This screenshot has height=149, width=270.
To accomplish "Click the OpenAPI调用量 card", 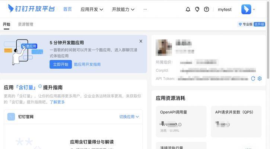I will (181, 121).
